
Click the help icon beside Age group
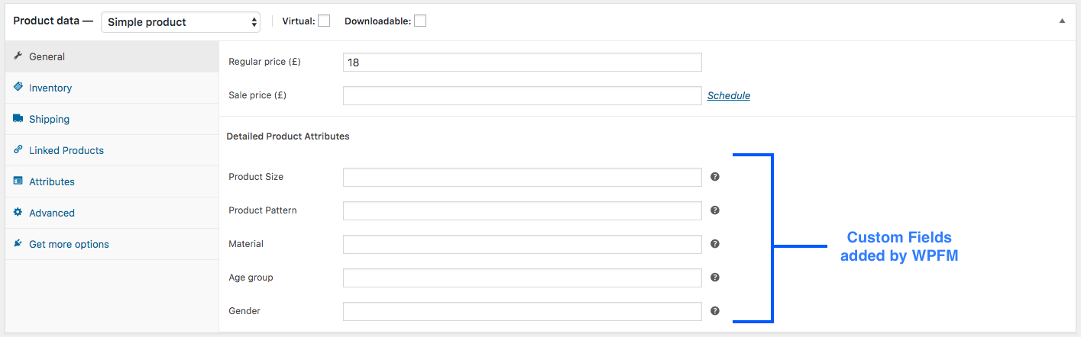pos(715,278)
